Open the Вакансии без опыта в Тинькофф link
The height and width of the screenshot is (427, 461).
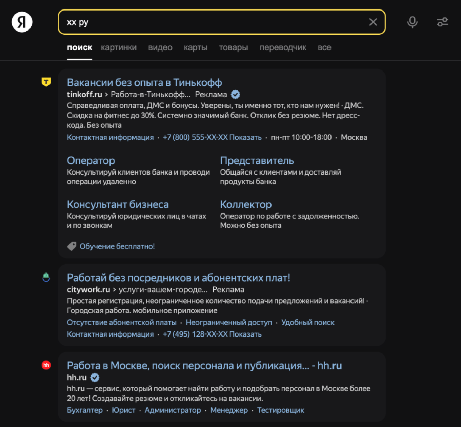click(x=144, y=83)
